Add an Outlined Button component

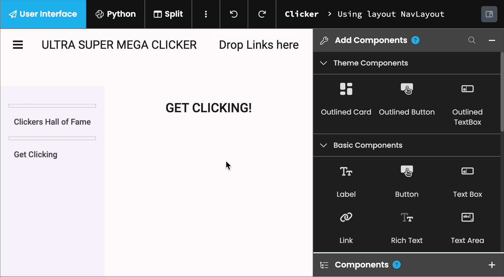coord(407,98)
